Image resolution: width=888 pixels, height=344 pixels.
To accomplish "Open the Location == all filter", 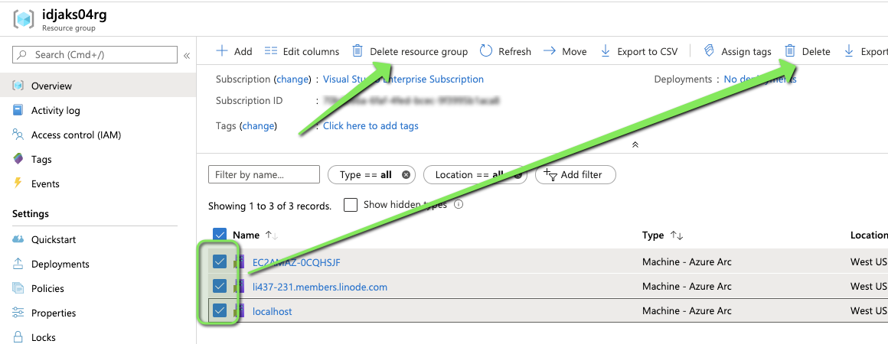I will 469,175.
